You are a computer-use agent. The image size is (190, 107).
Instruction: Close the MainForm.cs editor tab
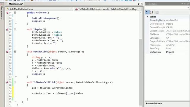click(x=142, y=4)
